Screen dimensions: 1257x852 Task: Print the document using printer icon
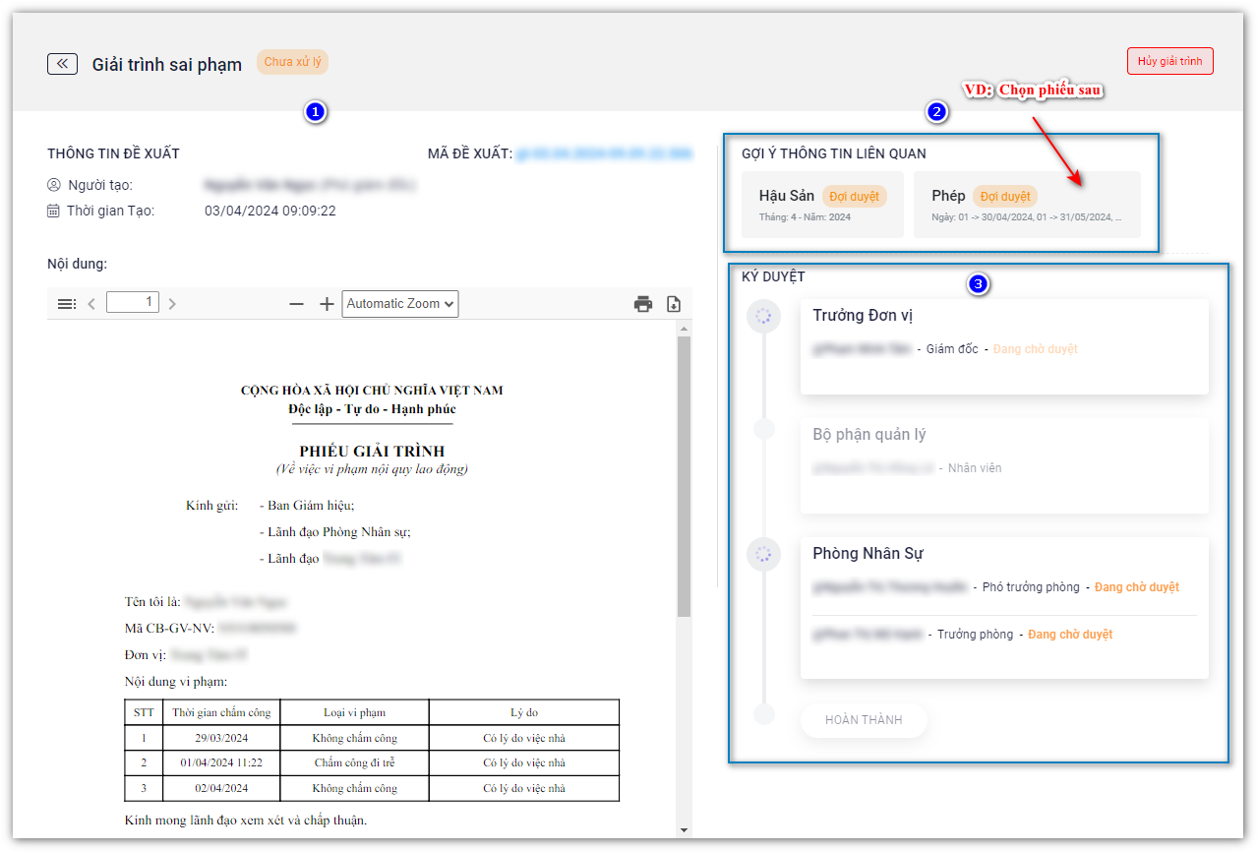[643, 304]
